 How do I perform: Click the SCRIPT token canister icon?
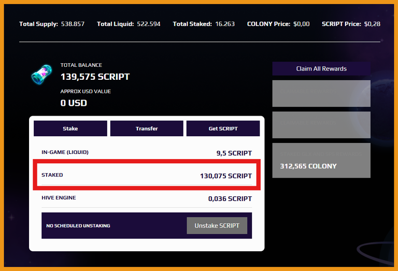tap(41, 74)
